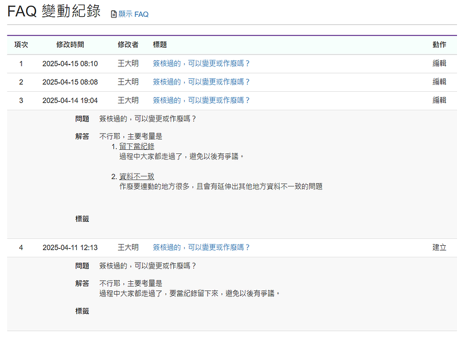Collapse the entry titled on 2025-04-11 12:13
Image resolution: width=465 pixels, height=337 pixels.
(201, 248)
